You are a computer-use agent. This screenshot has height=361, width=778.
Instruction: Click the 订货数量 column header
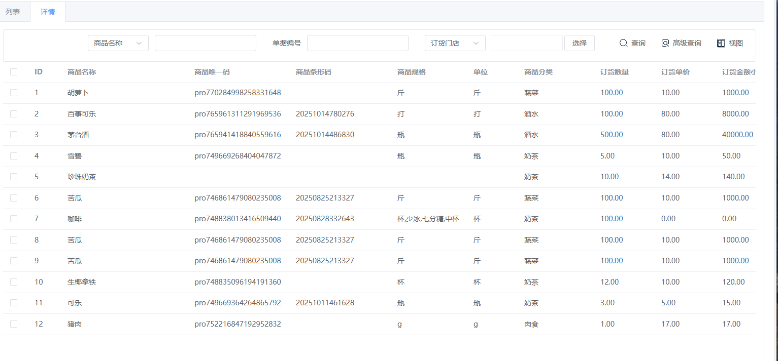[614, 72]
